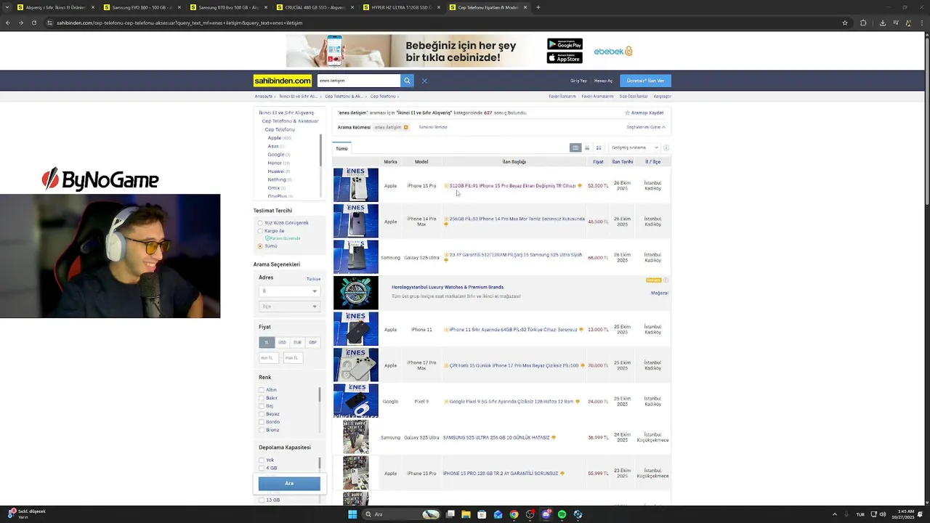Open a new browser tab
930x523 pixels.
(538, 7)
